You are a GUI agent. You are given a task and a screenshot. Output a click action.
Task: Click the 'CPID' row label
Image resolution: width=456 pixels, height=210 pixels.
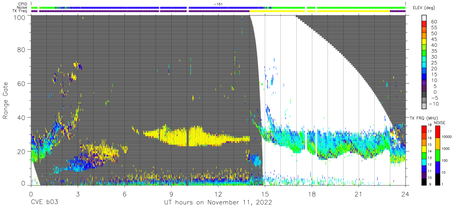23,4
